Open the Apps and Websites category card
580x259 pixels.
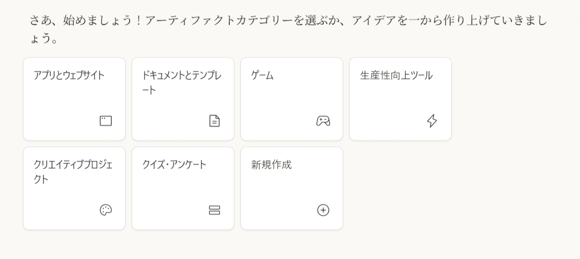coord(74,99)
